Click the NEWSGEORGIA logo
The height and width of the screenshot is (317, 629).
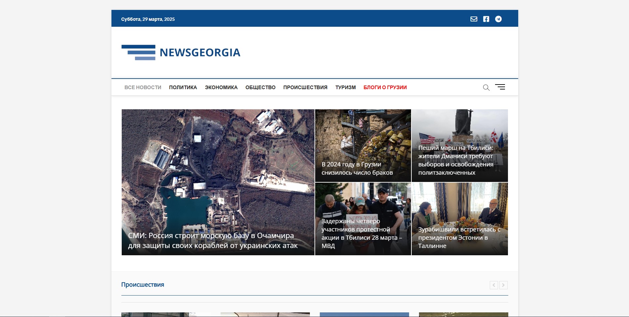coord(181,53)
